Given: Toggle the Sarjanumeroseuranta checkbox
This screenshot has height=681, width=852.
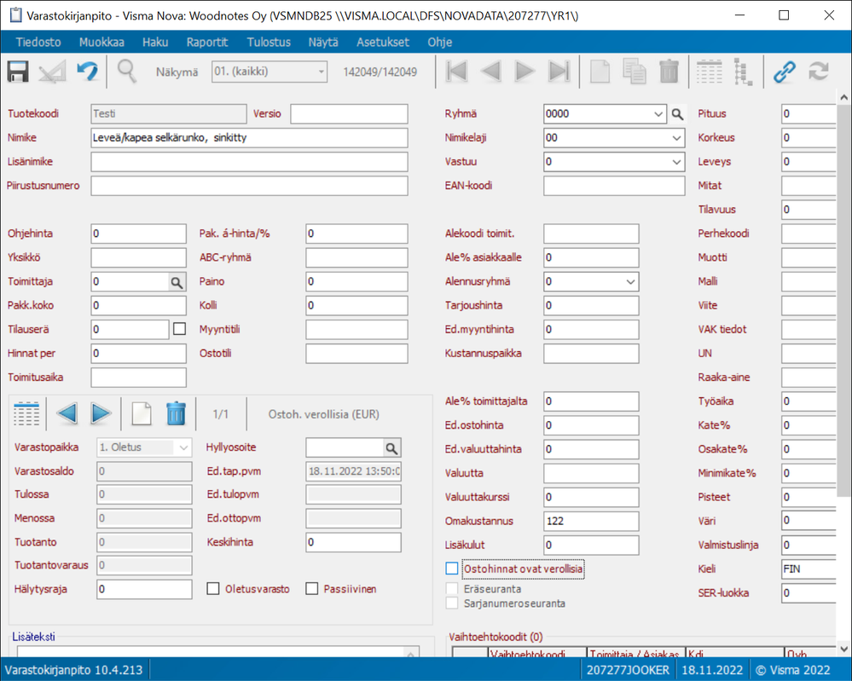Looking at the screenshot, I should (x=452, y=603).
